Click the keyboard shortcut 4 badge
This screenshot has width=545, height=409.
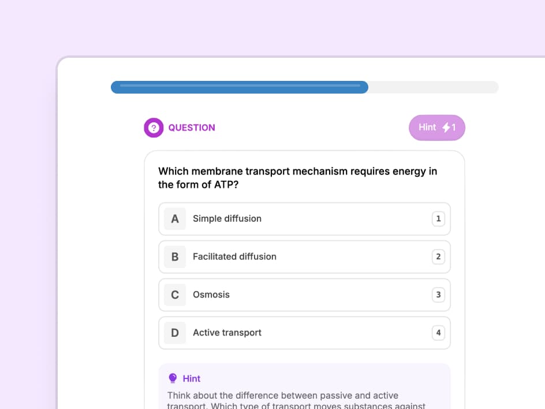[438, 333]
